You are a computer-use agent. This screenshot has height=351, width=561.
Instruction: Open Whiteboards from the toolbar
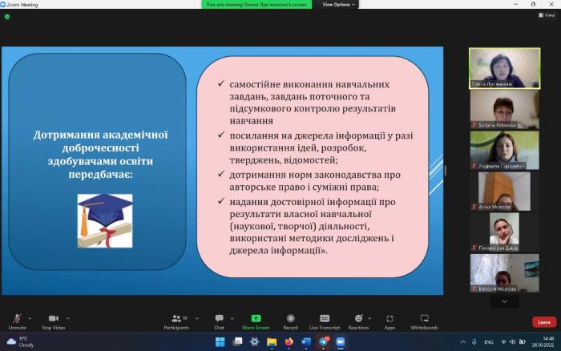[x=424, y=321]
